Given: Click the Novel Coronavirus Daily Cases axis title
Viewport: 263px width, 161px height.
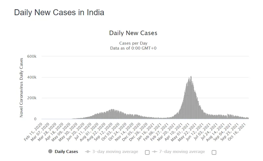Looking at the screenshot, I should [x=22, y=88].
